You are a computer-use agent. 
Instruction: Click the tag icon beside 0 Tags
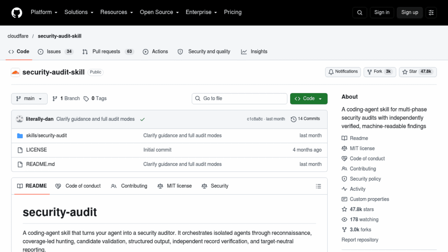86,98
